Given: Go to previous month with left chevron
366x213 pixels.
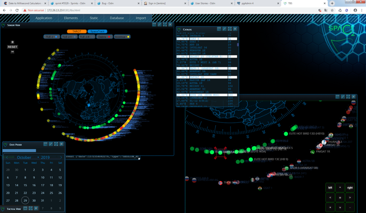Looking at the screenshot, I should pyautogui.click(x=7, y=157).
